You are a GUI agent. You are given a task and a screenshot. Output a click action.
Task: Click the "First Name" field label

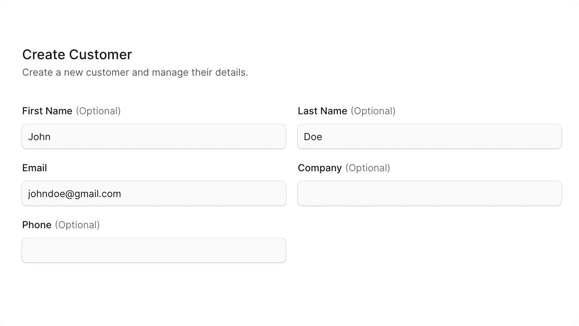(47, 111)
